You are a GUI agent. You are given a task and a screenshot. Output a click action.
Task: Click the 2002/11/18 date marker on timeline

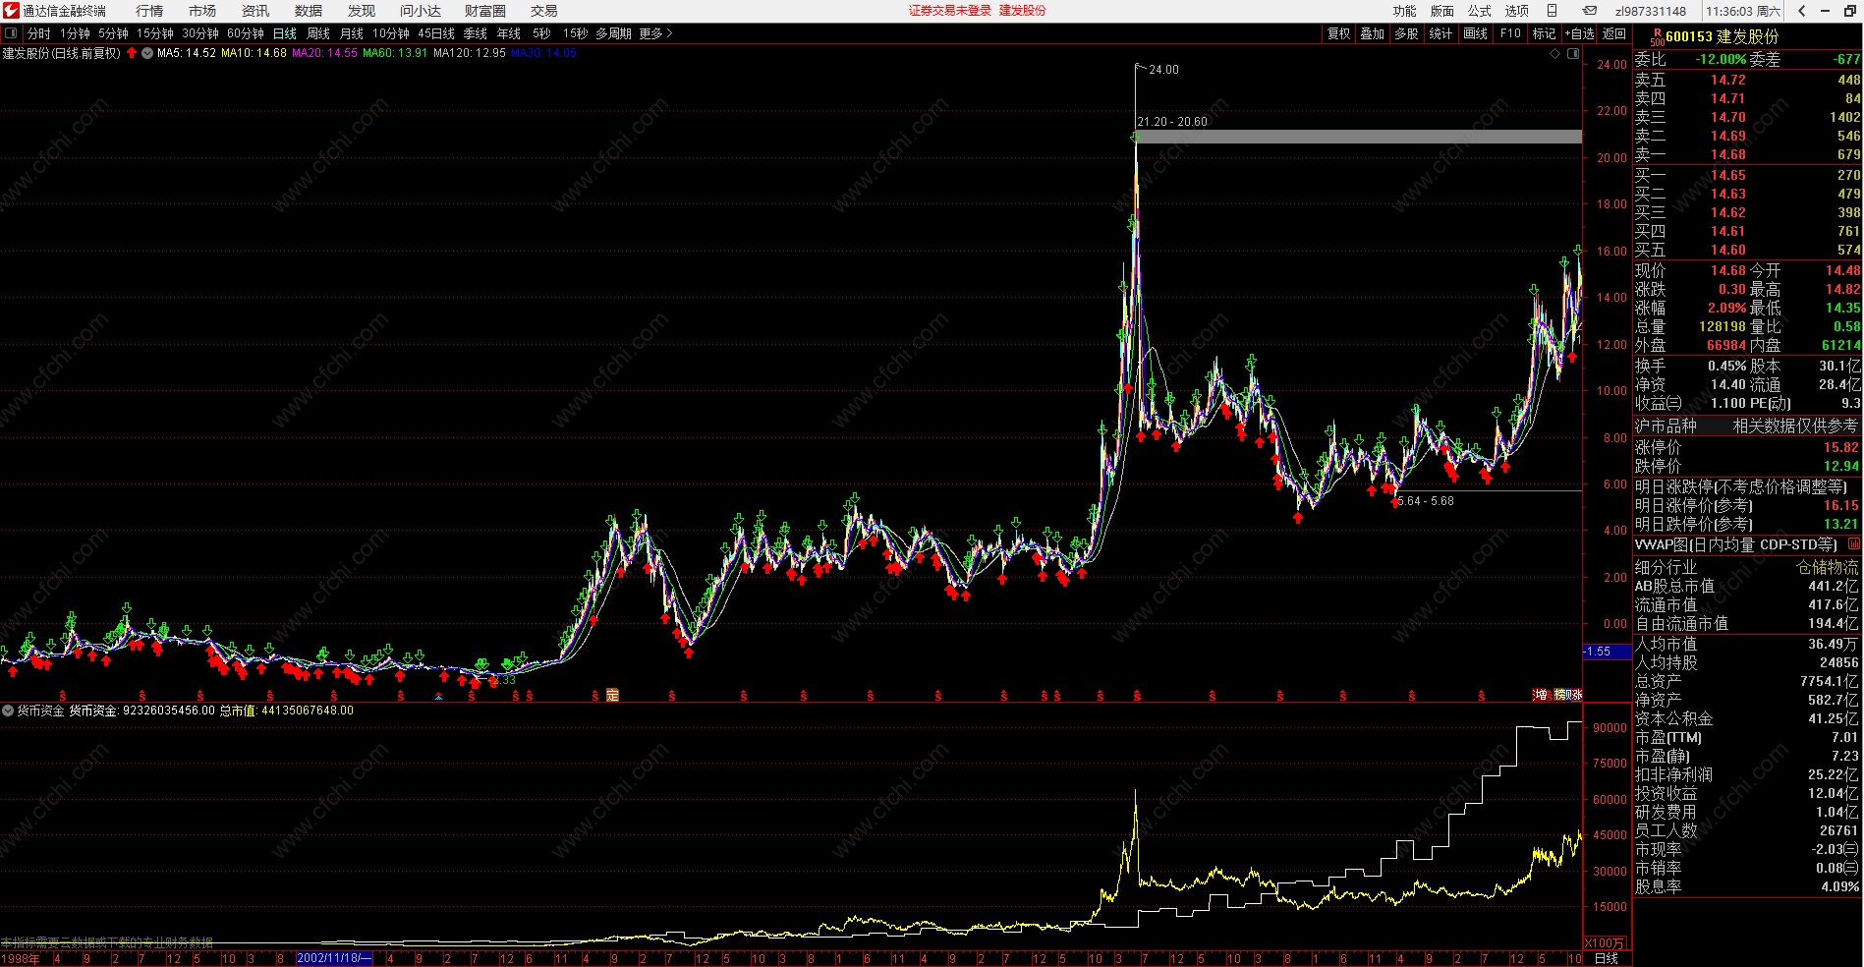point(334,958)
